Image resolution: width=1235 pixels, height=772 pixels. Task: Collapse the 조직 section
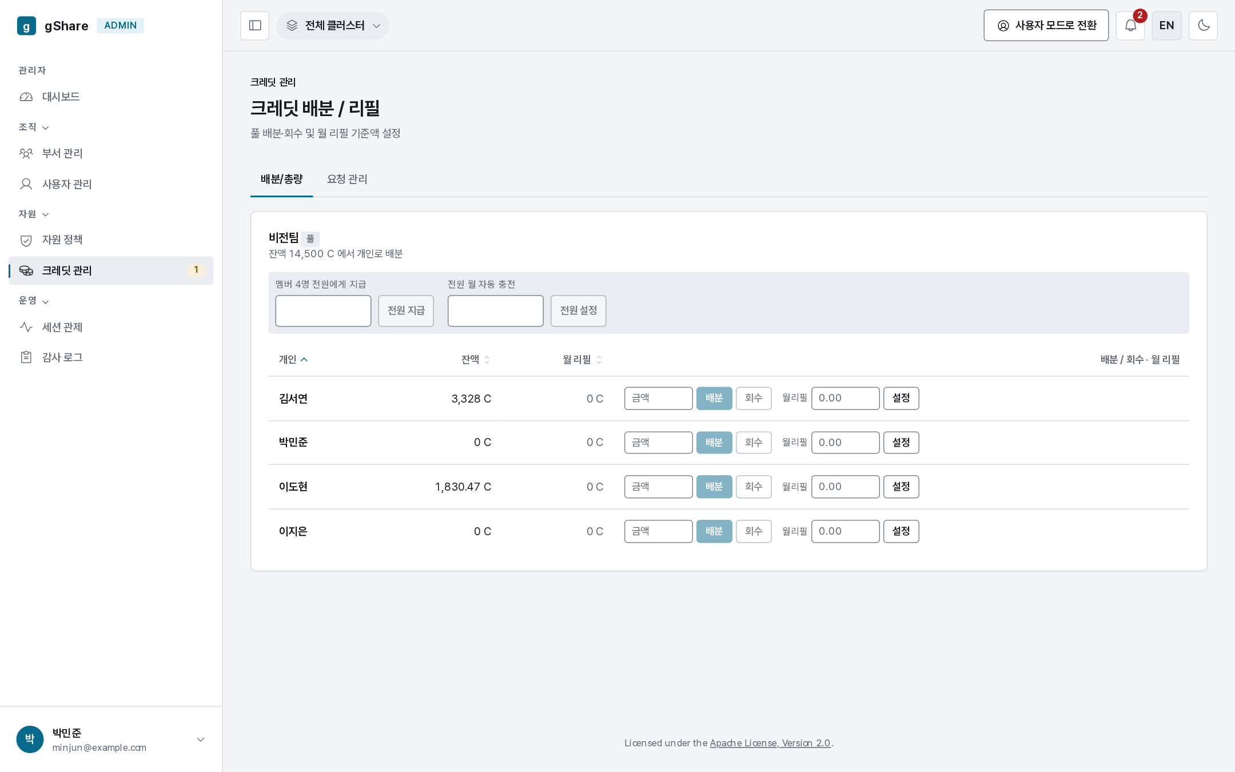(x=34, y=127)
